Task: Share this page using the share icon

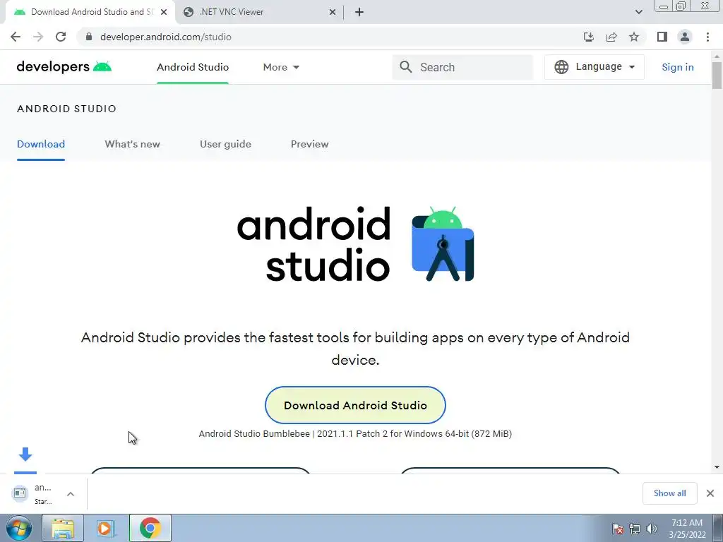Action: point(611,37)
